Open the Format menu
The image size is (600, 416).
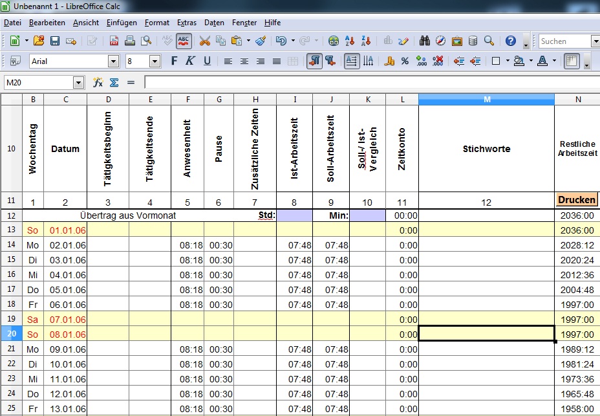pos(157,23)
